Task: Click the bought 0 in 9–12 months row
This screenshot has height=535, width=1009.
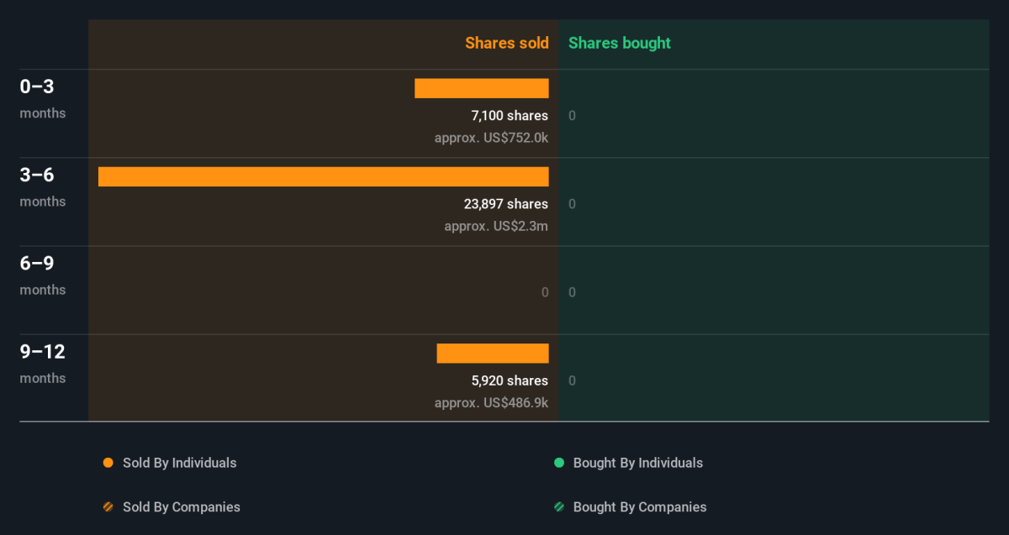Action: 573,381
